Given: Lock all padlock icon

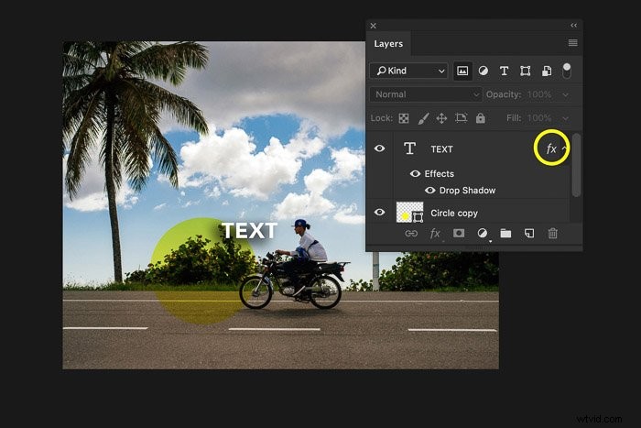Looking at the screenshot, I should click(481, 118).
